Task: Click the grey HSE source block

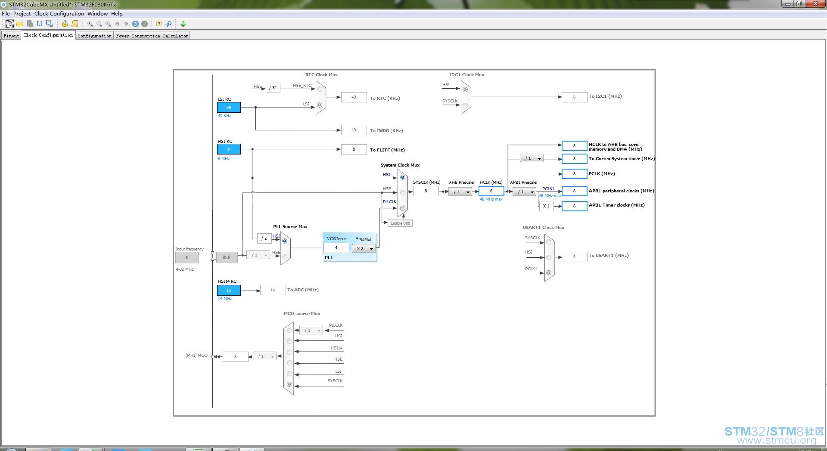Action: (227, 257)
